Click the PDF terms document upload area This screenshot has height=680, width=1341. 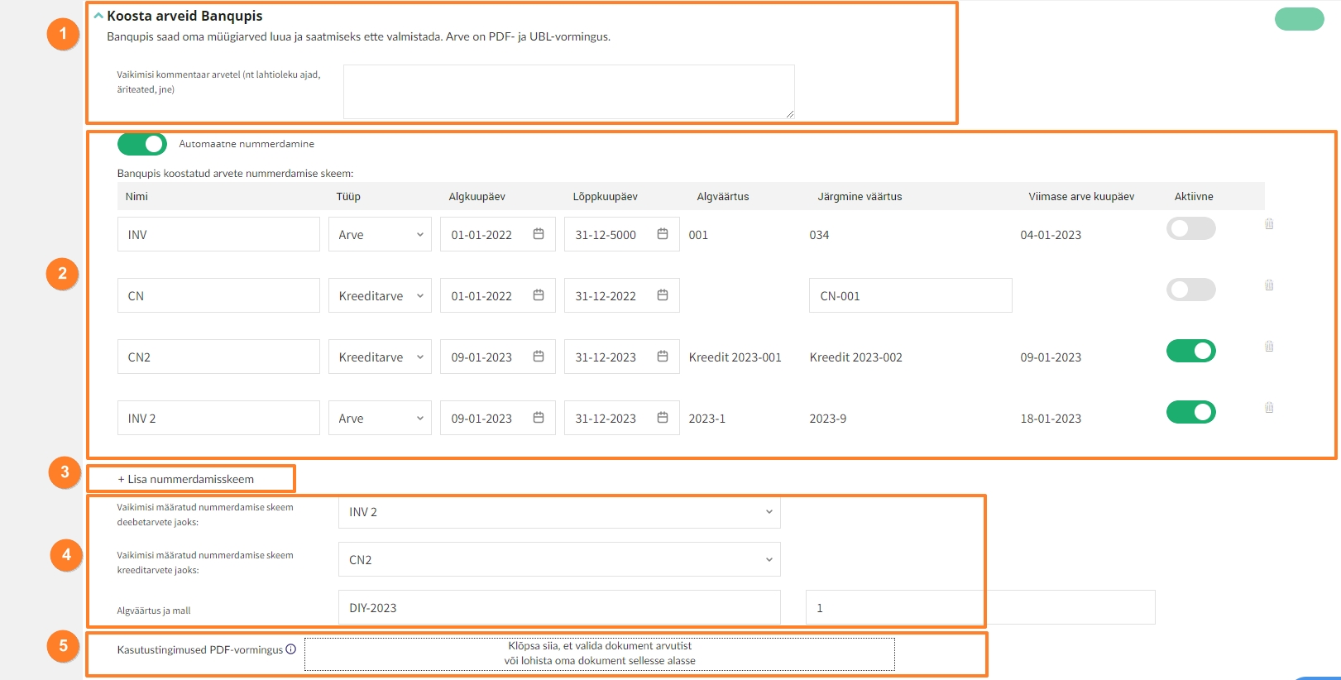click(x=600, y=654)
